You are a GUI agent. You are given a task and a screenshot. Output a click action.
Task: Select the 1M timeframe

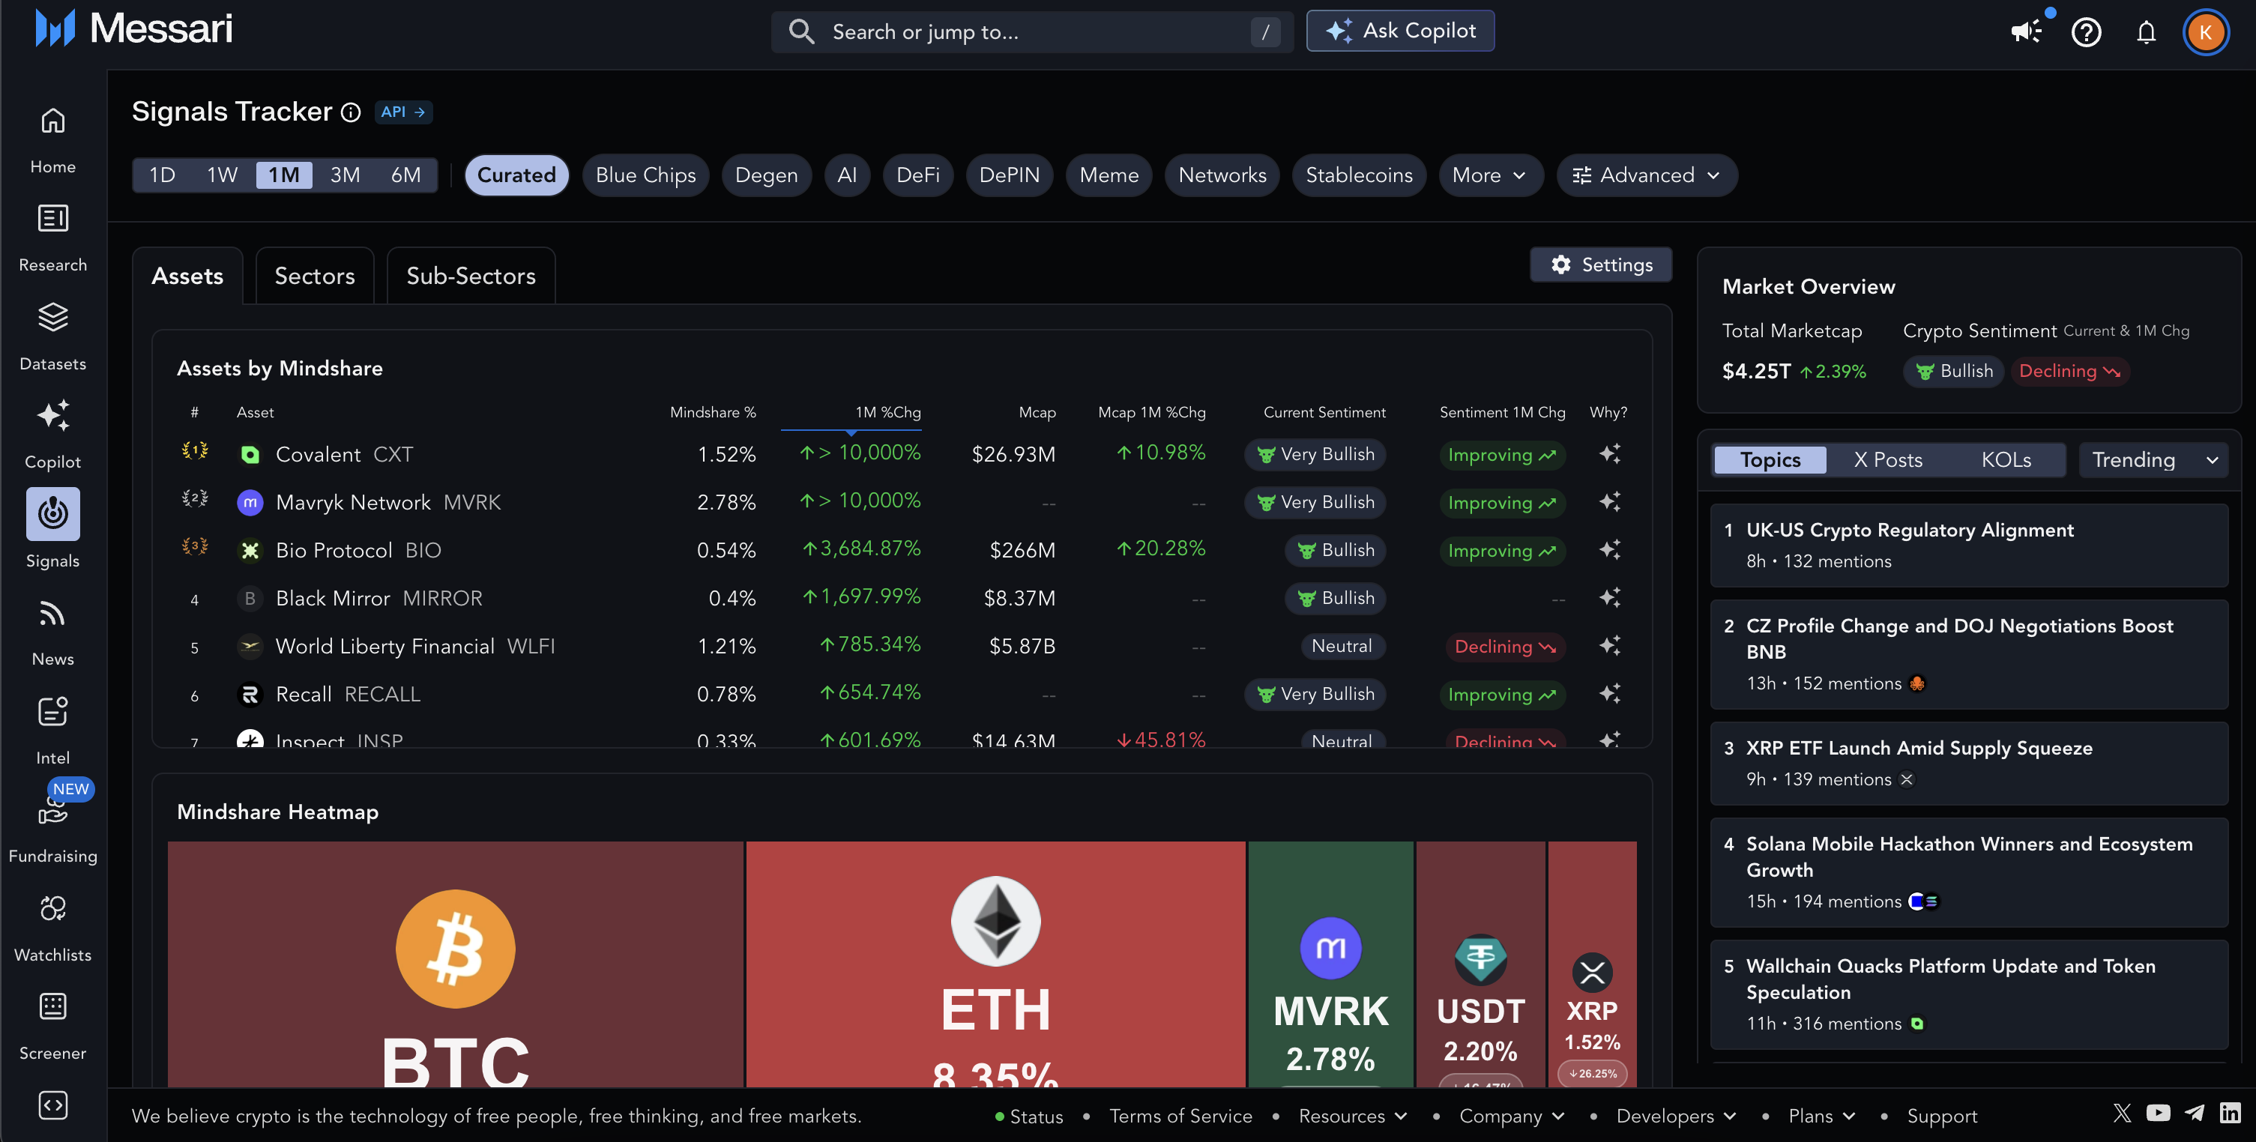[x=284, y=175]
